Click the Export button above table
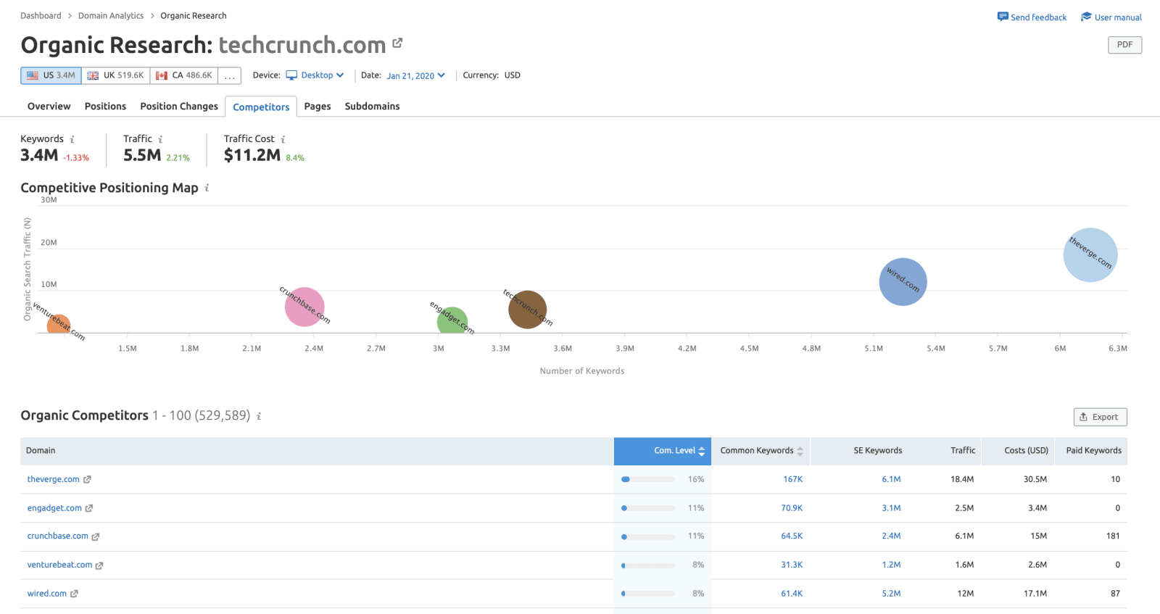Viewport: 1160px width, 614px height. pos(1100,417)
